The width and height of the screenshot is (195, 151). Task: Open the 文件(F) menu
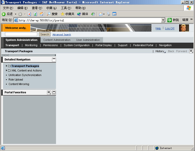[x=8, y=8]
